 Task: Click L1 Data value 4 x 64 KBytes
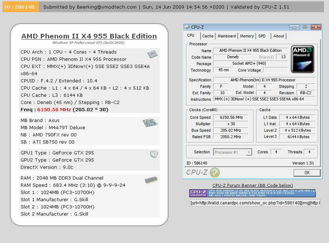click(x=297, y=118)
